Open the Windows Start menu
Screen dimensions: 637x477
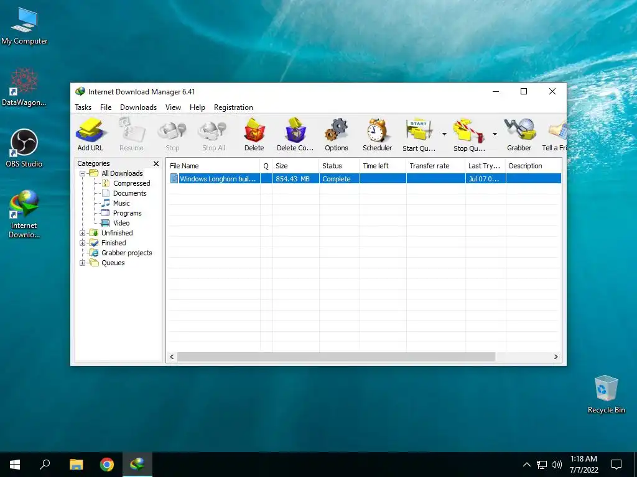point(15,465)
